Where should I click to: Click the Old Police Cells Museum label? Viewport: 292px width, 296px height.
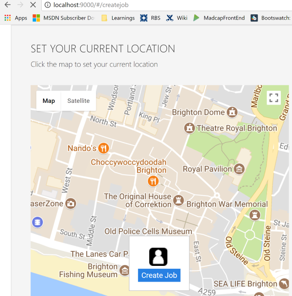point(148,231)
